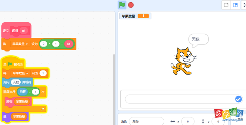Click the Scratch cat sprite on stage
Screen dimensions: 246x125
184,61
